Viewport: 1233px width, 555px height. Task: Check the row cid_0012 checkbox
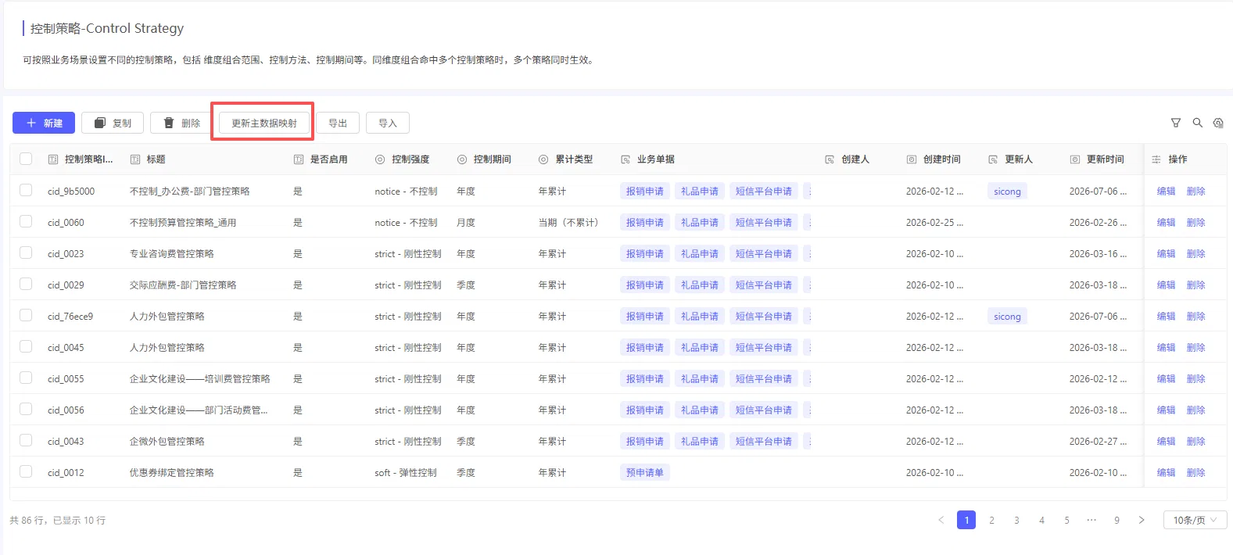click(26, 471)
